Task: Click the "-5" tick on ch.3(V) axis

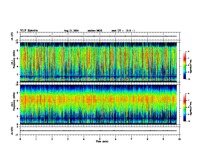Action: 17,135
